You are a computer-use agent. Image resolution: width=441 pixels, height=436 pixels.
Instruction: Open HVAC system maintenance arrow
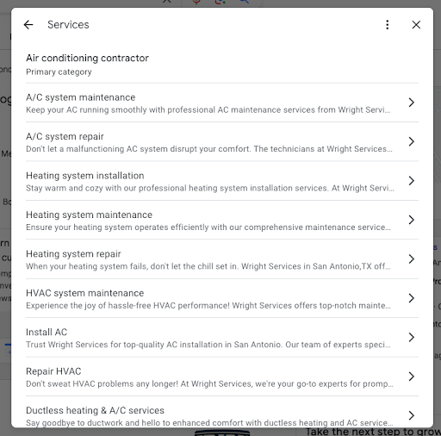click(x=411, y=298)
